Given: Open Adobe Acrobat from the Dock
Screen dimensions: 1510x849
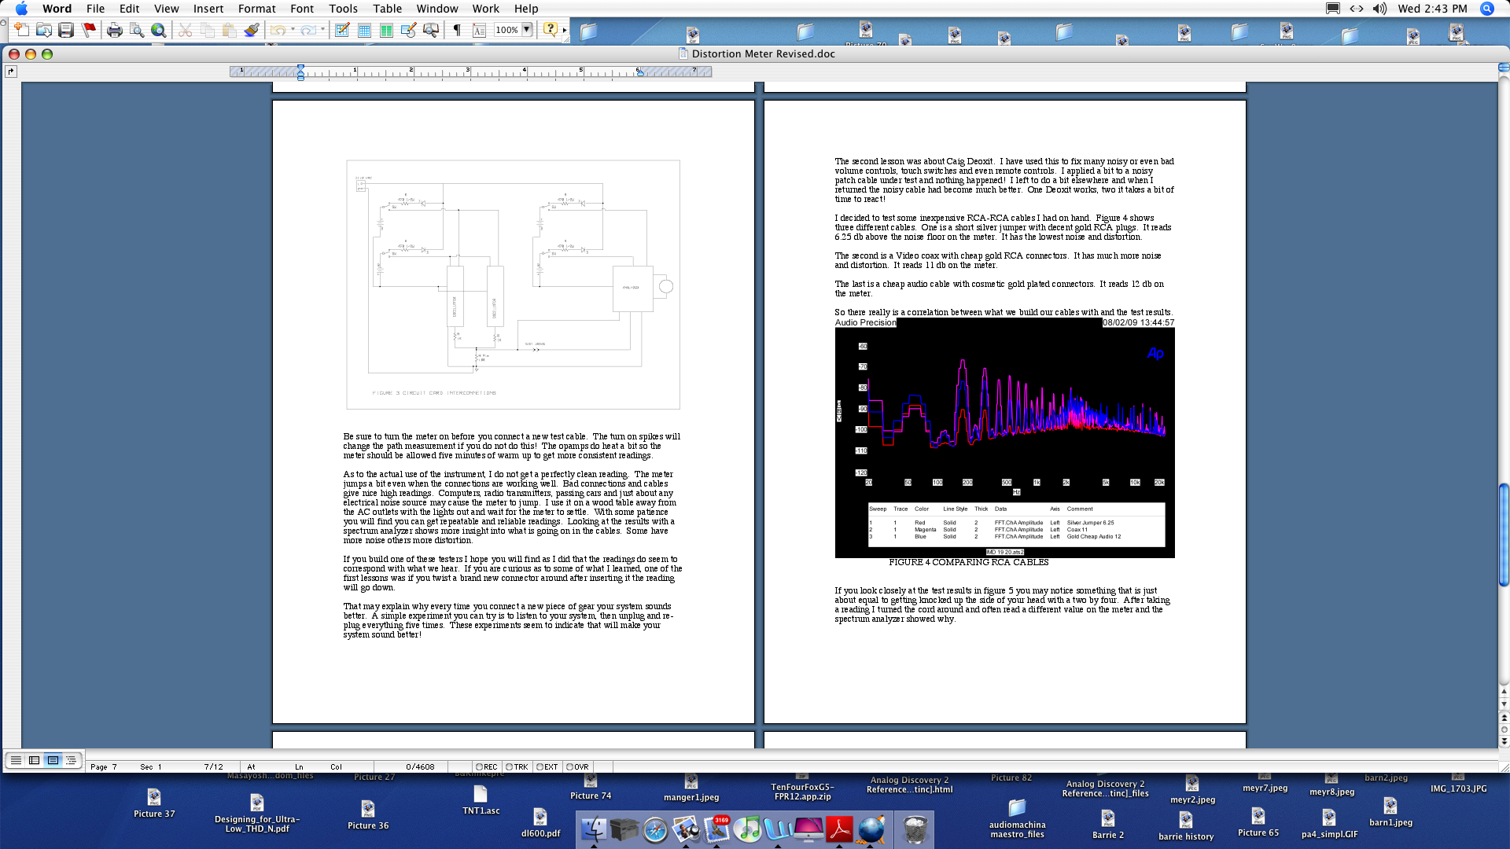Looking at the screenshot, I should point(840,829).
